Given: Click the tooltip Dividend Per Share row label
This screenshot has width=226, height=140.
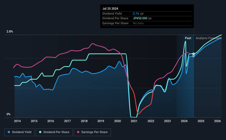Looking at the screenshot, I should (115, 18).
